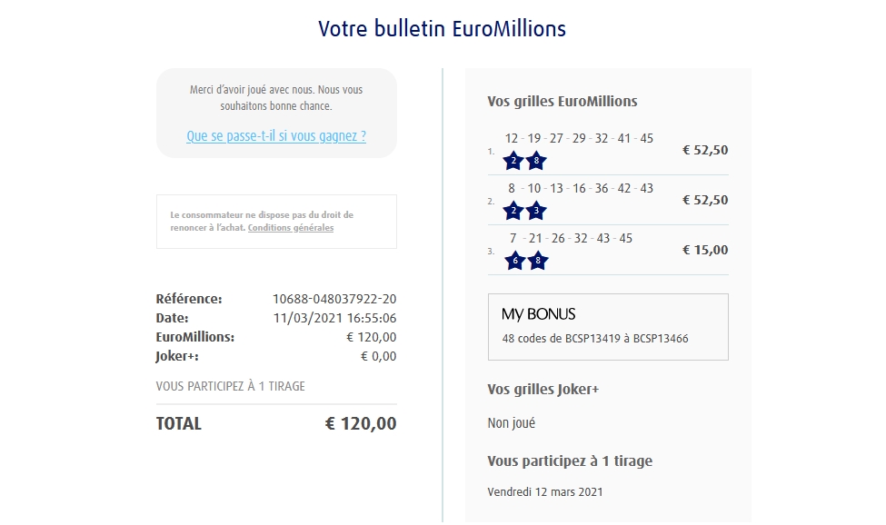Image resolution: width=886 pixels, height=525 pixels.
Task: Click the star number 6 in grid 3
Action: [x=514, y=261]
